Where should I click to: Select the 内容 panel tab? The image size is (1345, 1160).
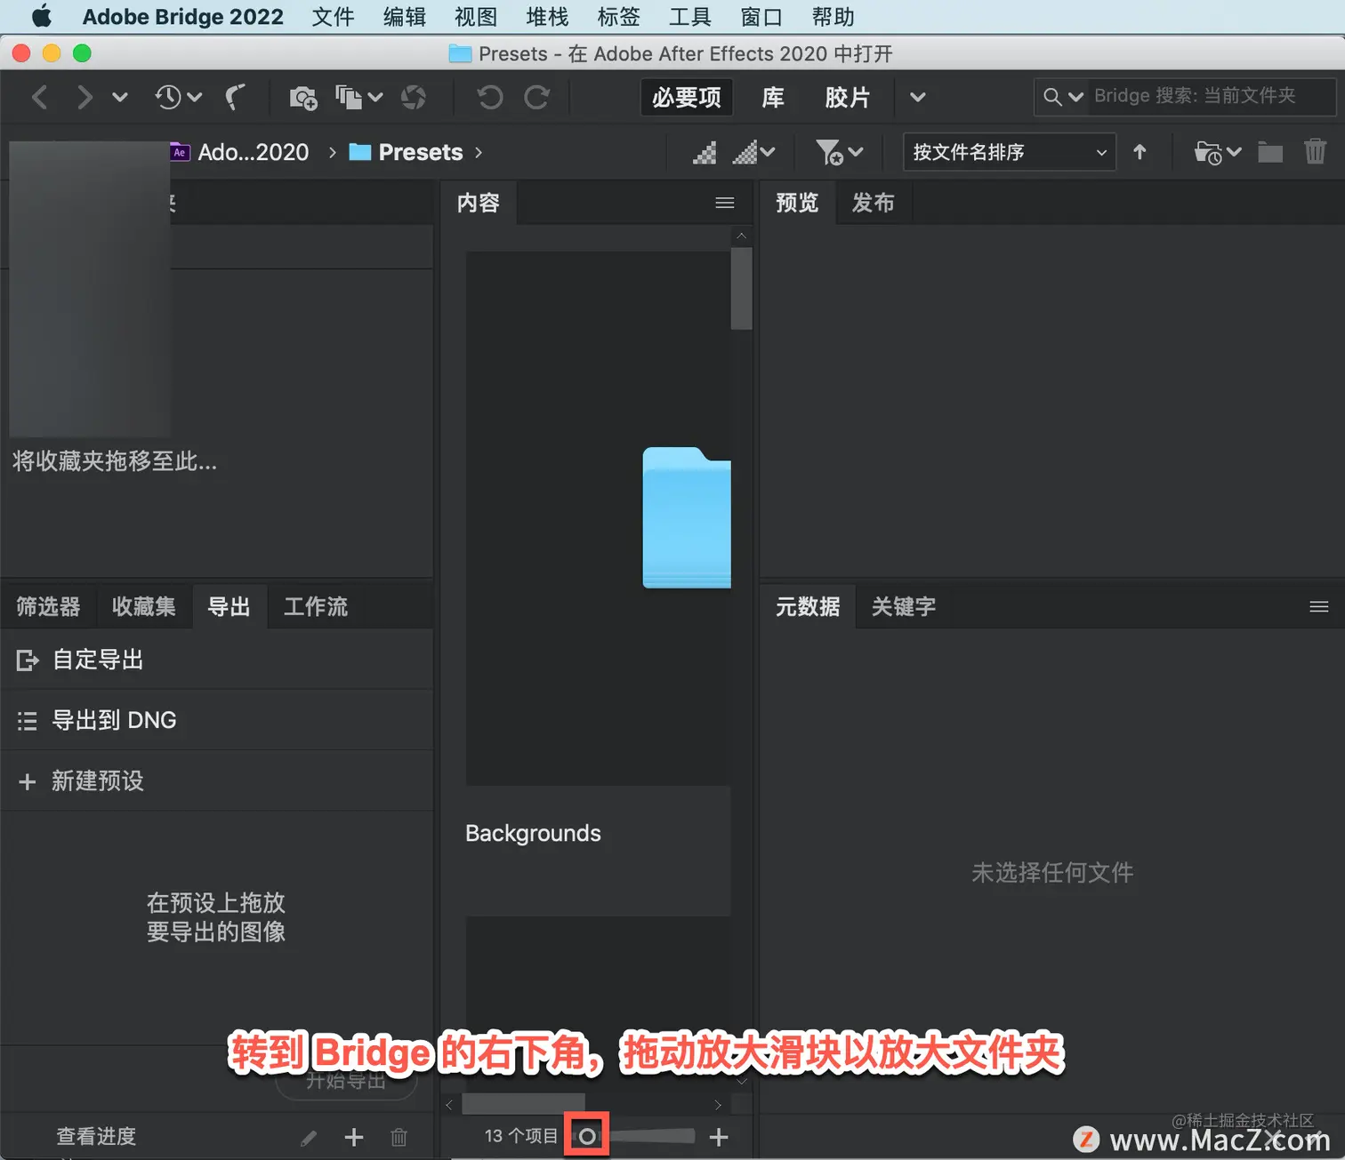point(479,203)
